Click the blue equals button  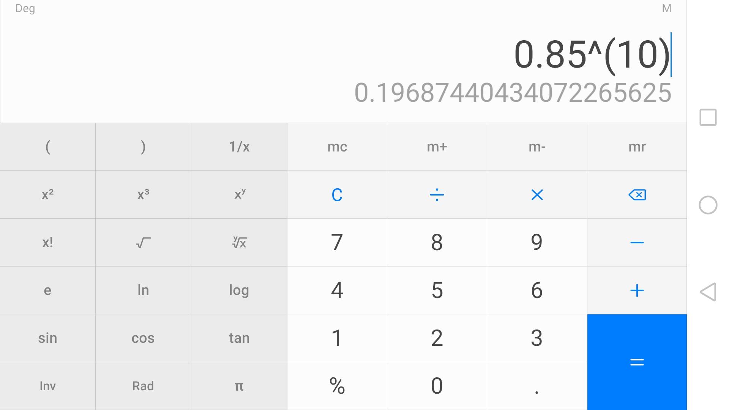pos(637,362)
